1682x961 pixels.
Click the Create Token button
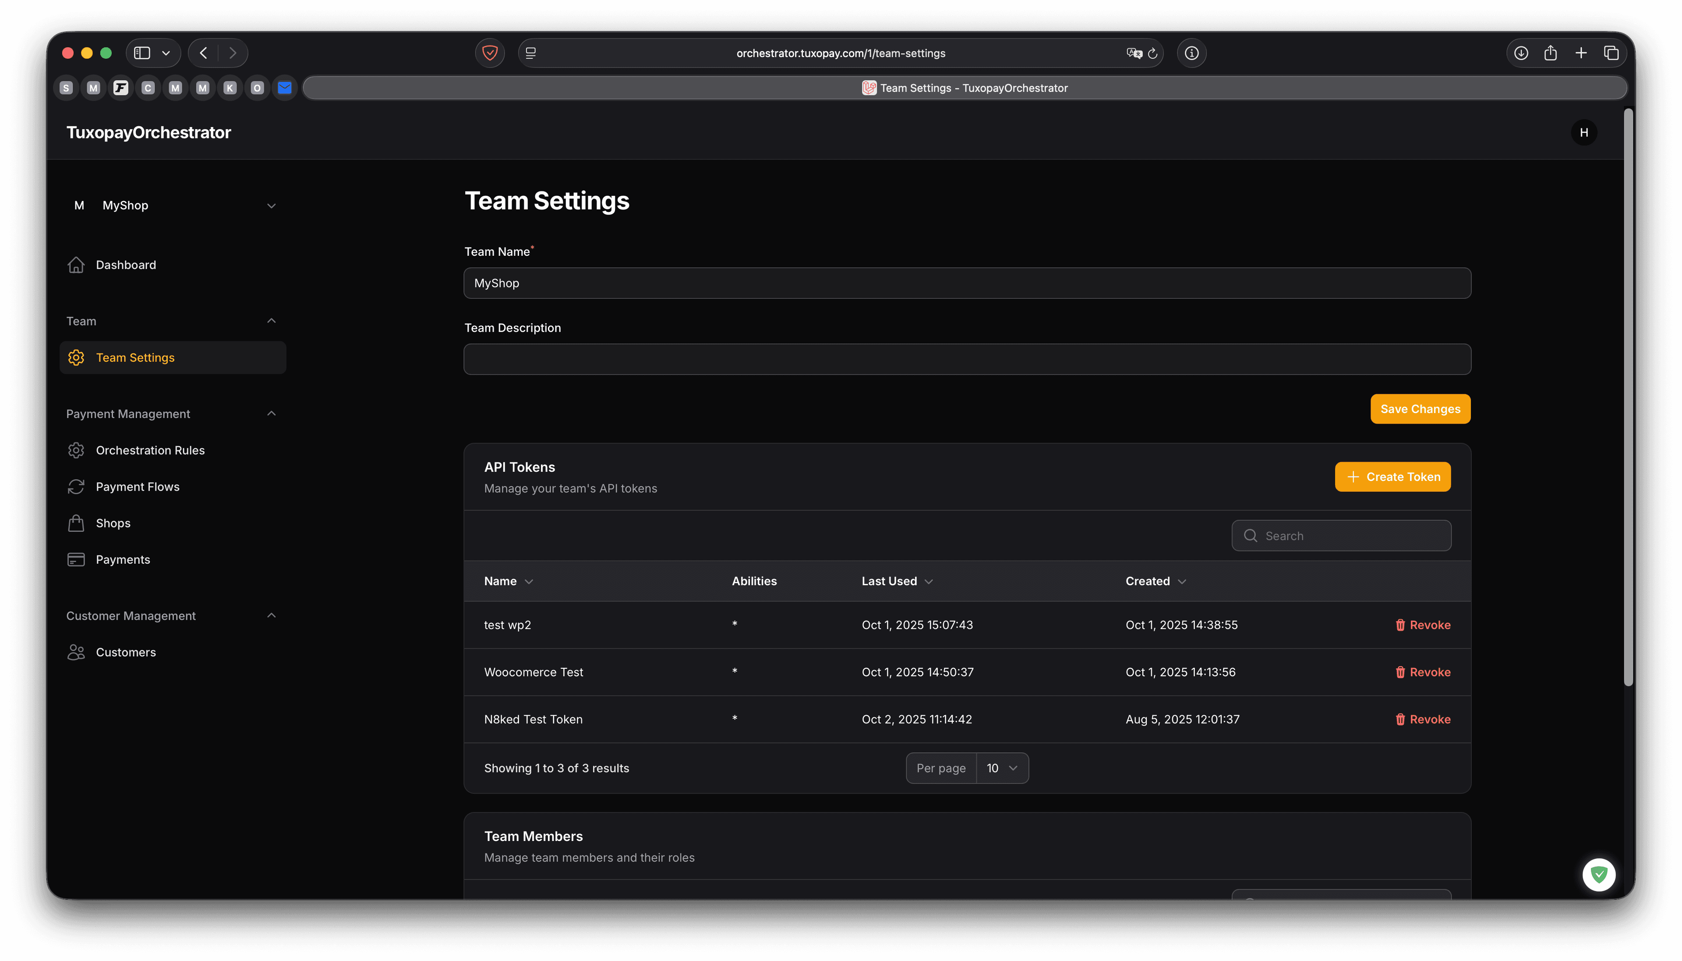point(1392,477)
